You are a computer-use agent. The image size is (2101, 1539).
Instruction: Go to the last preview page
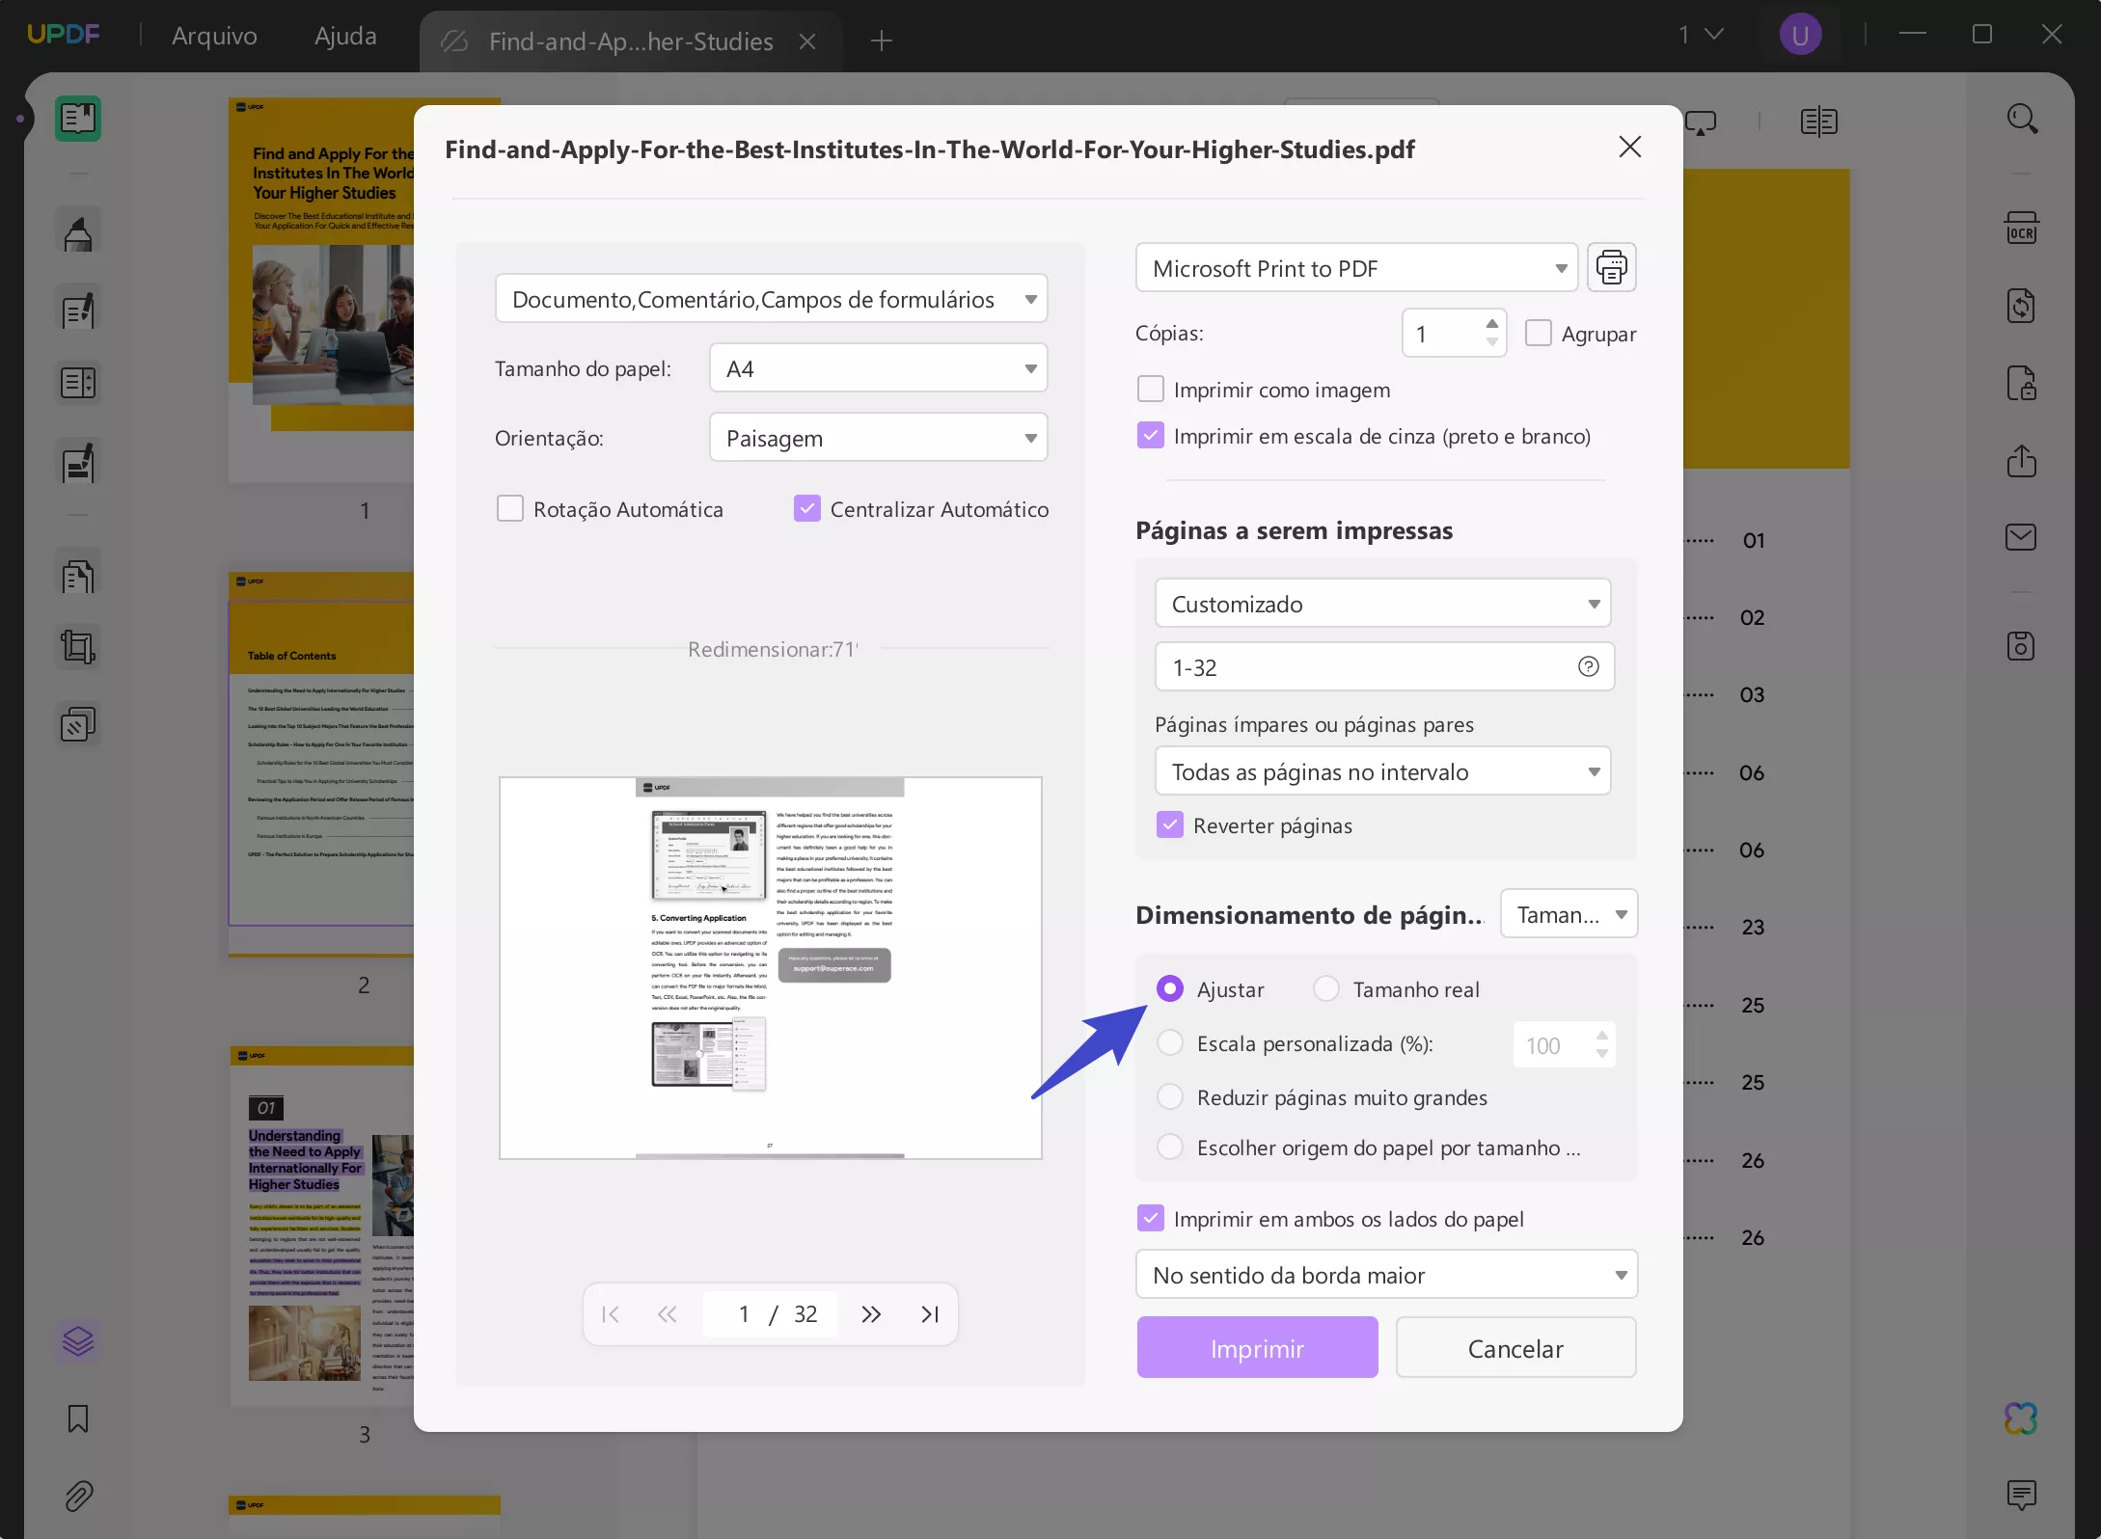(929, 1313)
